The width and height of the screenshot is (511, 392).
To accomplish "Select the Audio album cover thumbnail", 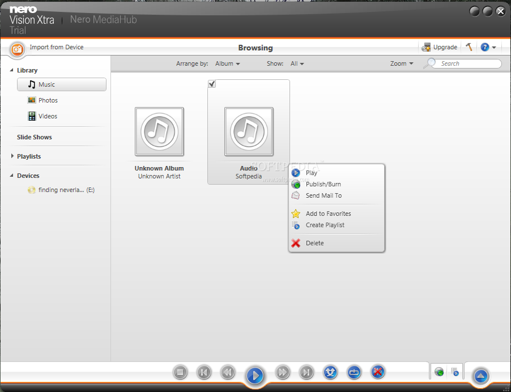I will tap(249, 131).
